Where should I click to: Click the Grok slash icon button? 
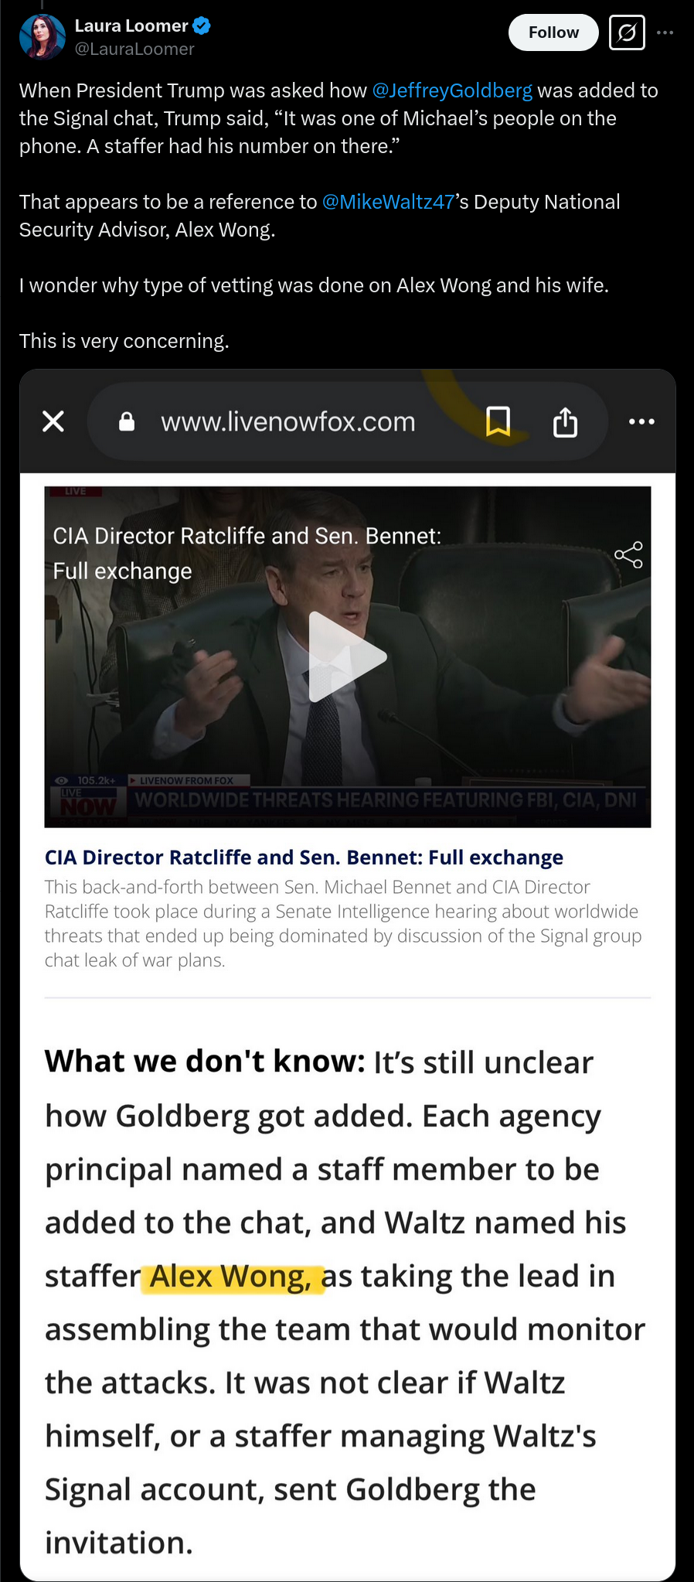[627, 33]
